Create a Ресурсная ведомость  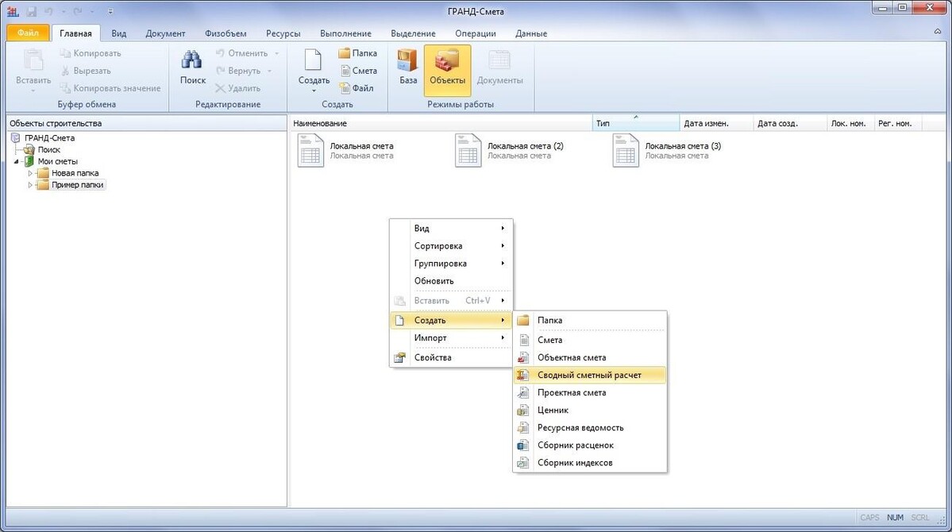point(589,428)
